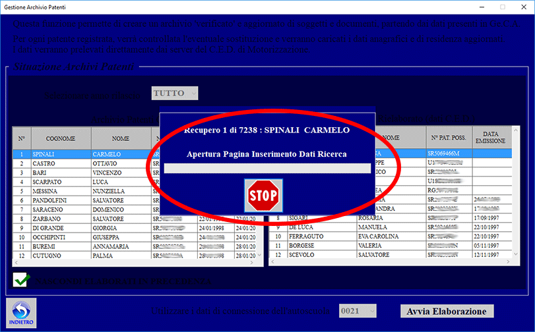Close the Gestione Archivio Patenti window
The image size is (535, 332).
(x=524, y=7)
